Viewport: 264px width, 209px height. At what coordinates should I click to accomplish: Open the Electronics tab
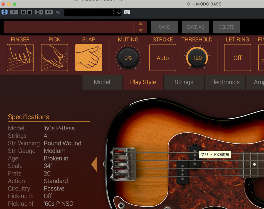tap(225, 82)
